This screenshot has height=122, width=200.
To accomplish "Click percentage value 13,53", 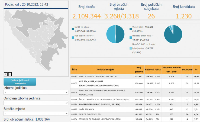I will (196, 84).
